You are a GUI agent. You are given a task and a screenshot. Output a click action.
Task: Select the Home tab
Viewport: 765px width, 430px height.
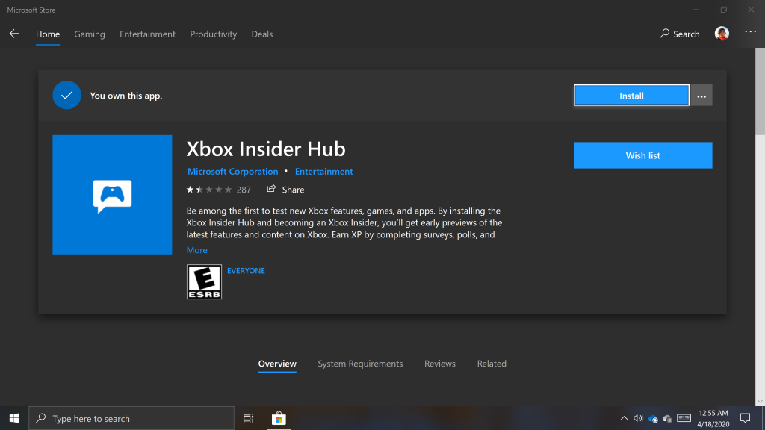[x=48, y=34]
